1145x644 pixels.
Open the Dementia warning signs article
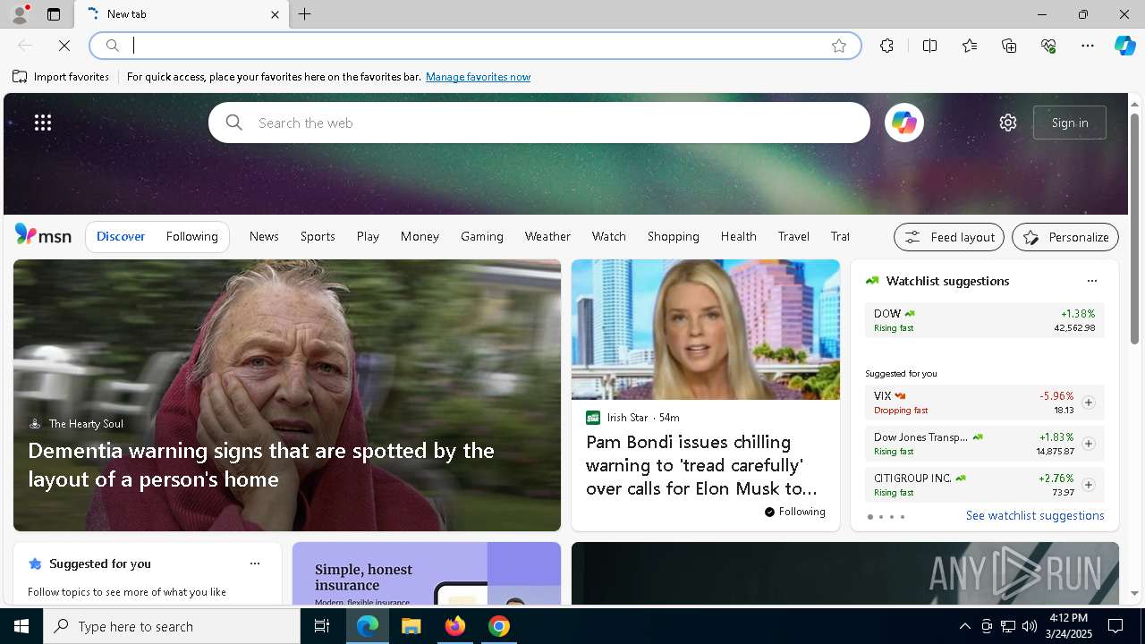point(261,464)
